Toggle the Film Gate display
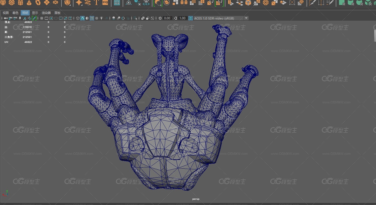 pos(46,18)
